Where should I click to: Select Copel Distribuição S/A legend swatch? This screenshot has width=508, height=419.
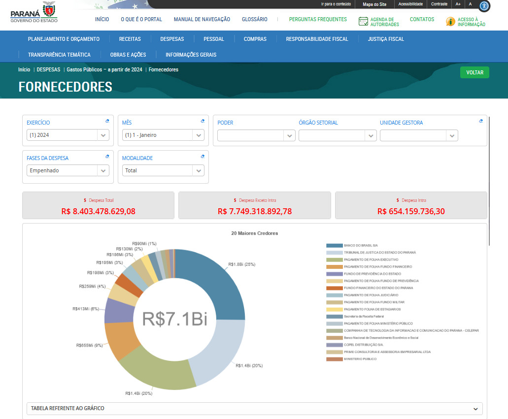[335, 345]
